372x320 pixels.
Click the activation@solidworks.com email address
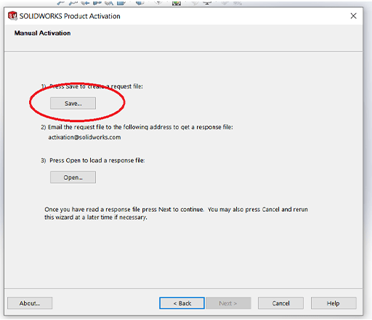[x=84, y=137]
